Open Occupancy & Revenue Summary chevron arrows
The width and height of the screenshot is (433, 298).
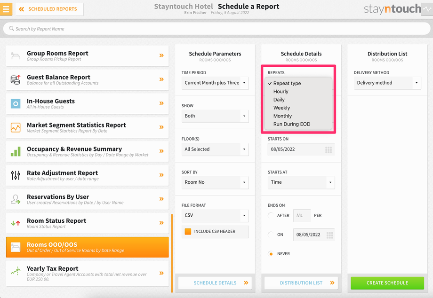click(161, 151)
